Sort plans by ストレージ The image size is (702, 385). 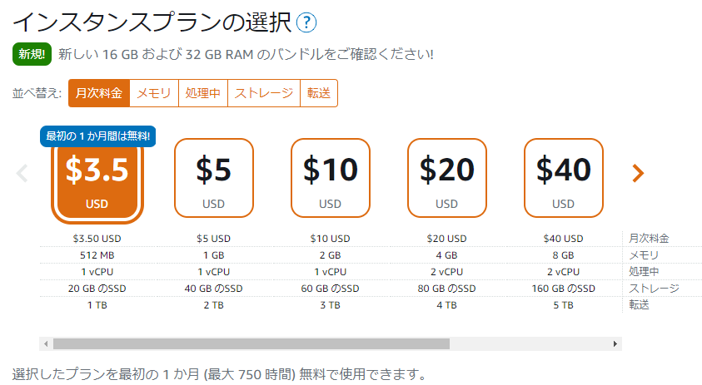[264, 93]
